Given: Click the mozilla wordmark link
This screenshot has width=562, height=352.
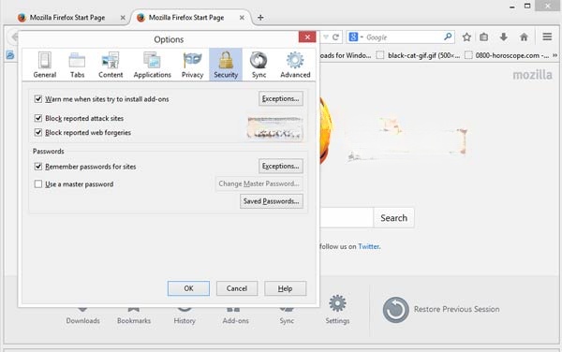Looking at the screenshot, I should click(x=532, y=75).
